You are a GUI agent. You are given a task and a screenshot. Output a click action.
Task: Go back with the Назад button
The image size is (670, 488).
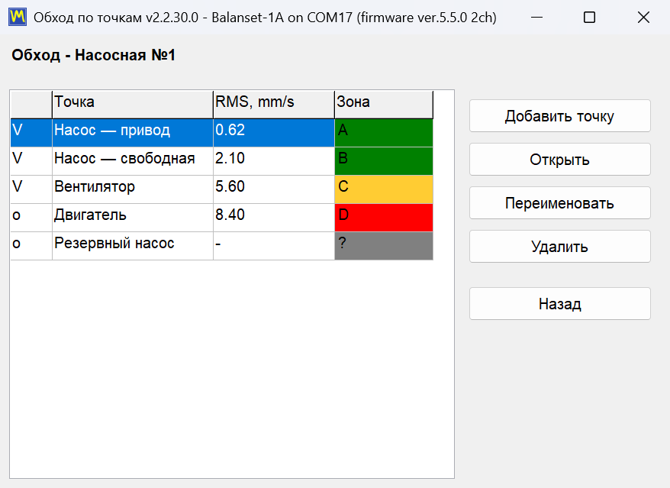[x=560, y=304]
